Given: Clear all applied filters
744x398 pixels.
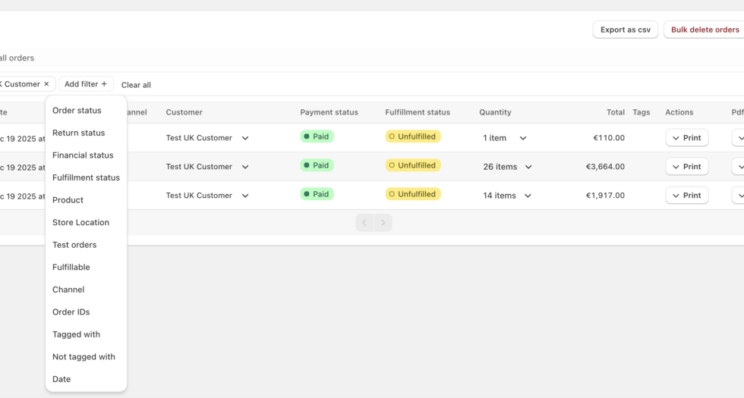Looking at the screenshot, I should pos(136,85).
